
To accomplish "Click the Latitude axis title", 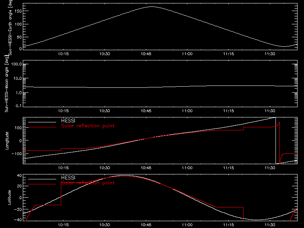I will click(x=9, y=198).
